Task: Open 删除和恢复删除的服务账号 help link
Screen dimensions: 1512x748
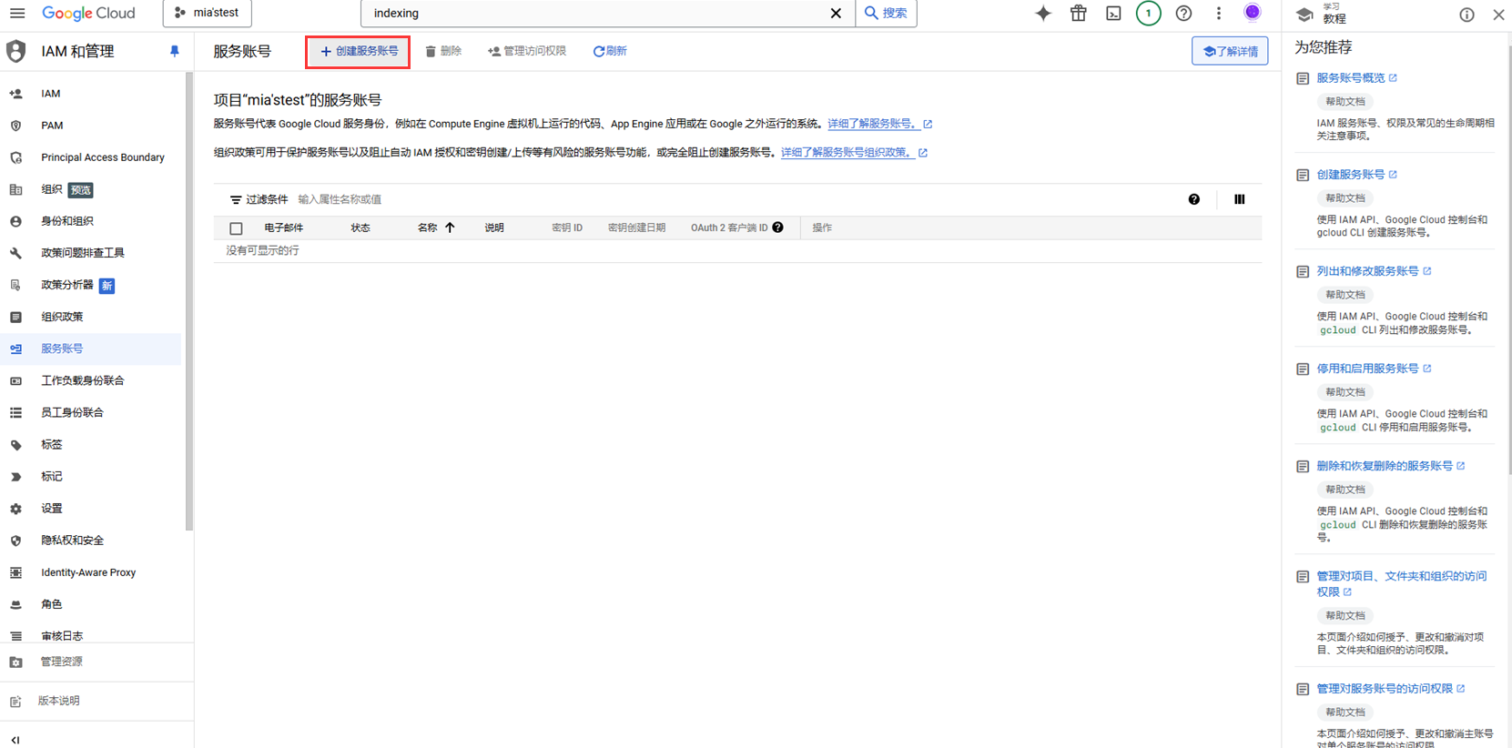Action: pyautogui.click(x=1385, y=466)
